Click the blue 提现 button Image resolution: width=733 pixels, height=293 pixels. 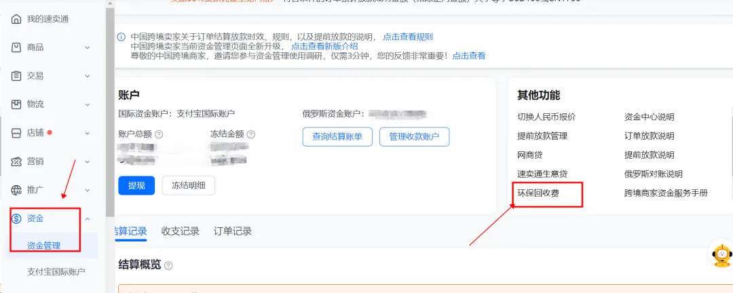[136, 185]
